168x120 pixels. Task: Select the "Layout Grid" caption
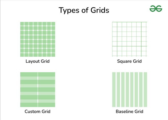[38, 61]
